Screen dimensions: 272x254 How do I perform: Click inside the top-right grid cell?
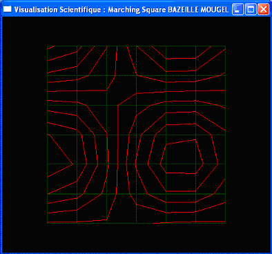click(211, 61)
